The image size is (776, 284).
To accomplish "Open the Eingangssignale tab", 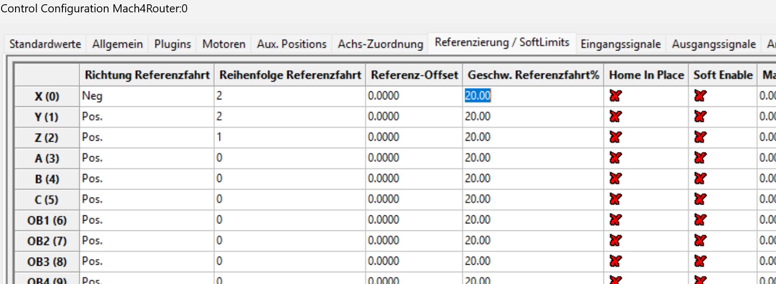I will (621, 44).
